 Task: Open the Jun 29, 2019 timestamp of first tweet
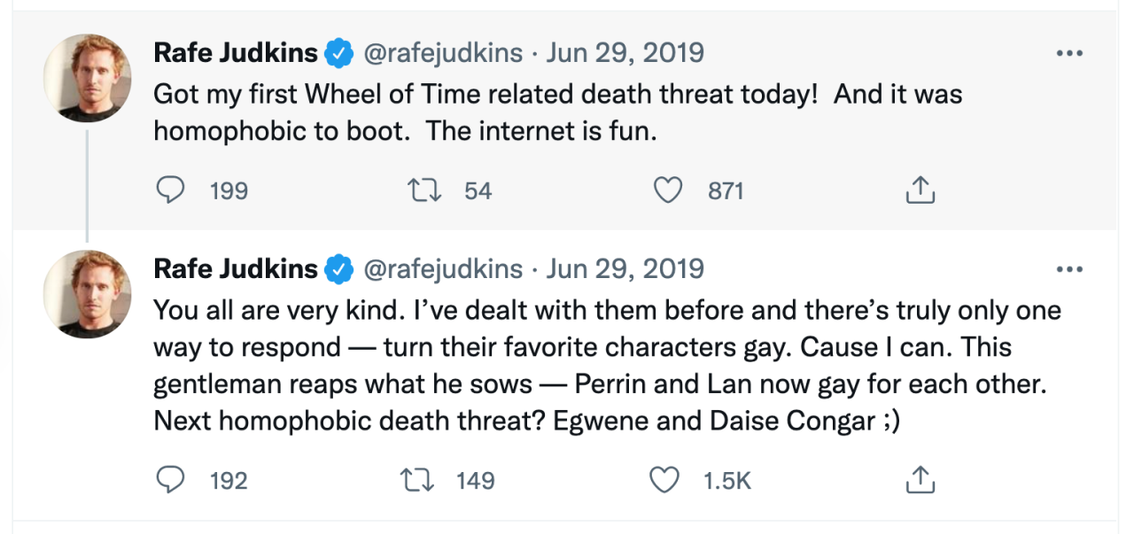(625, 53)
